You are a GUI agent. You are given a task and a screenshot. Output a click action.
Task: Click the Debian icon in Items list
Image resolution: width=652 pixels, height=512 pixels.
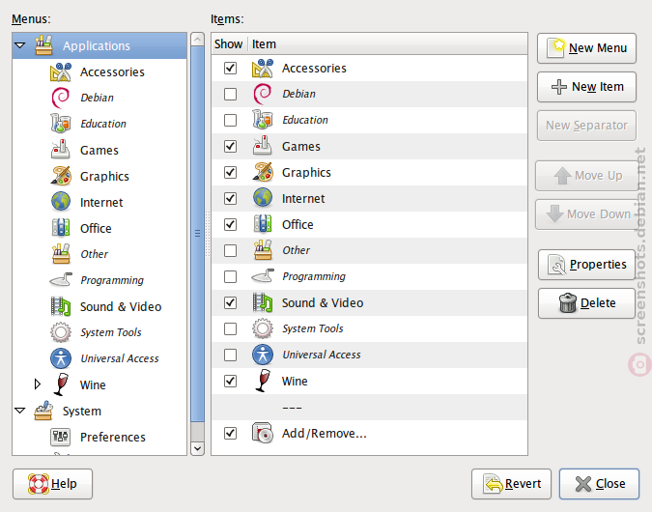(263, 94)
